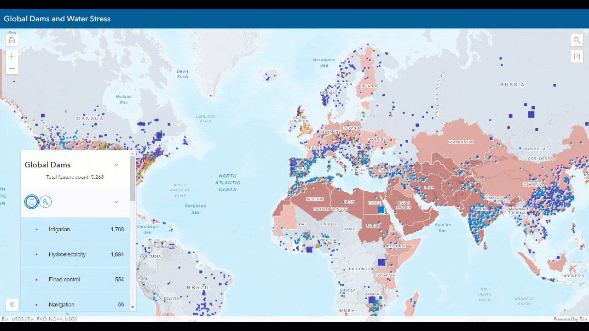Click the Total feature count text
This screenshot has height=331, width=589.
(75, 177)
